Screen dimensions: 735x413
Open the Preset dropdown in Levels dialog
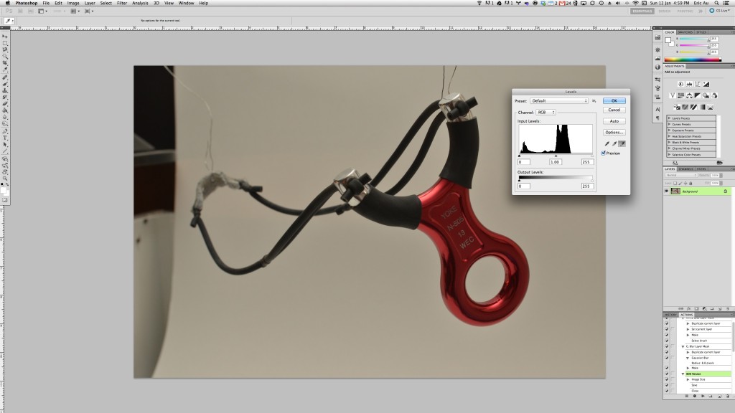pos(559,101)
